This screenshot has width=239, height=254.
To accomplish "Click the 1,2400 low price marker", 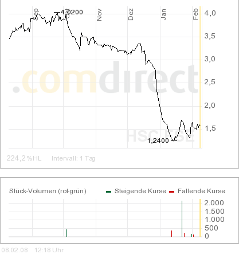I will [158, 140].
